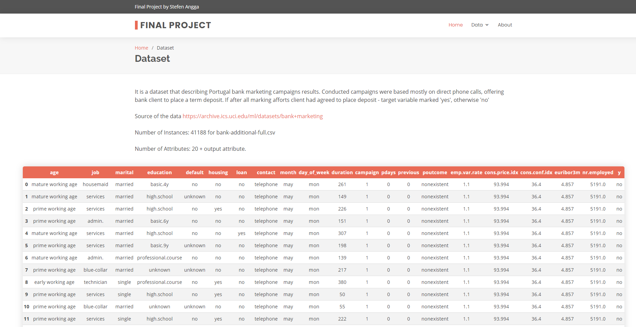The width and height of the screenshot is (636, 327).
Task: Open the UCI bank marketing dataset source link
Action: [x=253, y=116]
